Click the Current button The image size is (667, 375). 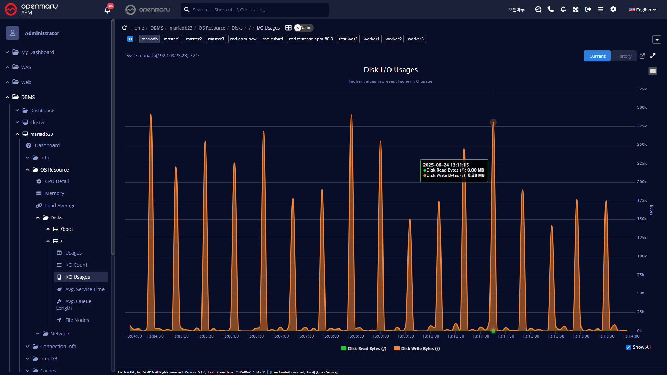point(597,56)
